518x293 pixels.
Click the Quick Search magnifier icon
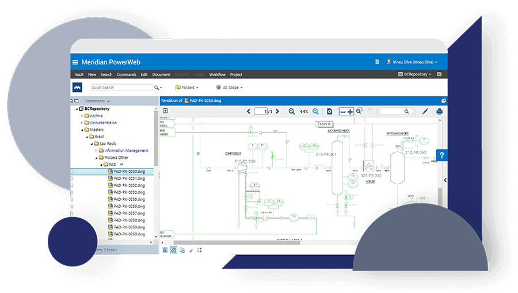pyautogui.click(x=157, y=87)
